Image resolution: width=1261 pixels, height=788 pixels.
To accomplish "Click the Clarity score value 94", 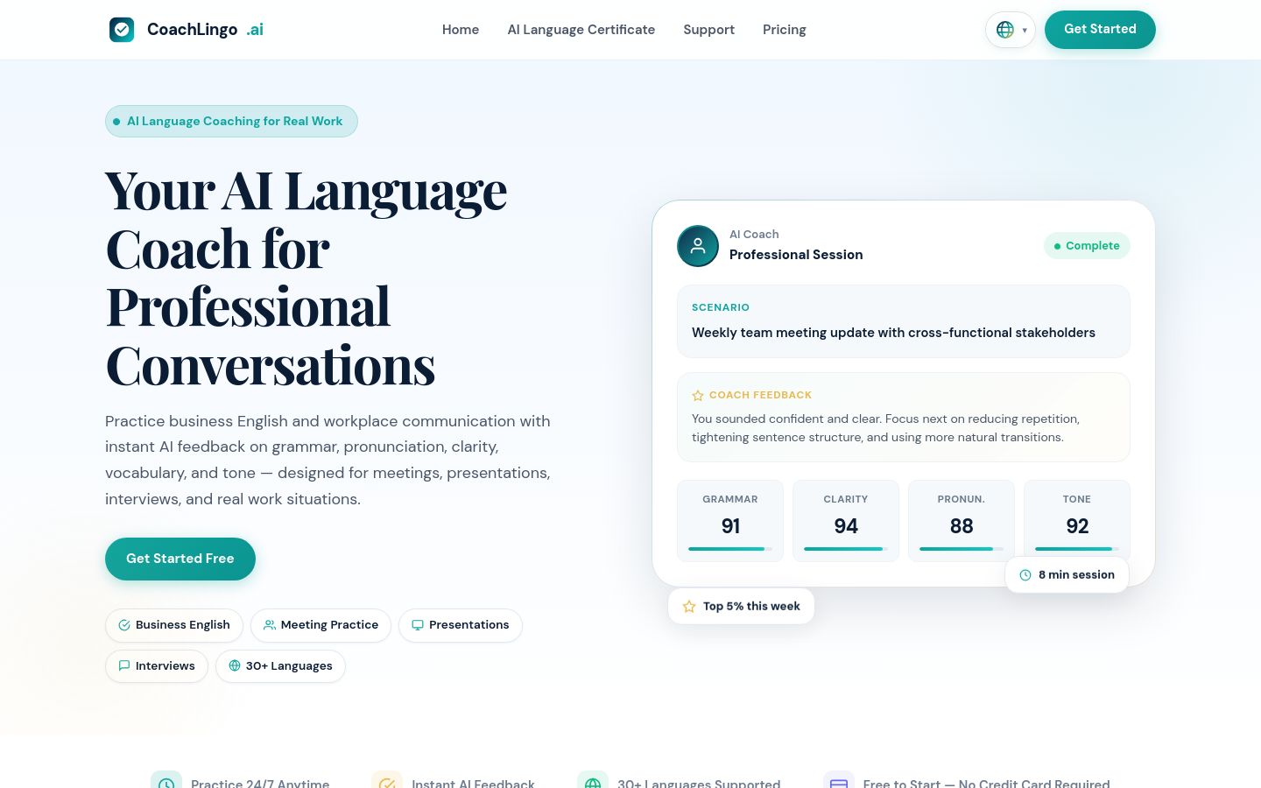I will 846,526.
